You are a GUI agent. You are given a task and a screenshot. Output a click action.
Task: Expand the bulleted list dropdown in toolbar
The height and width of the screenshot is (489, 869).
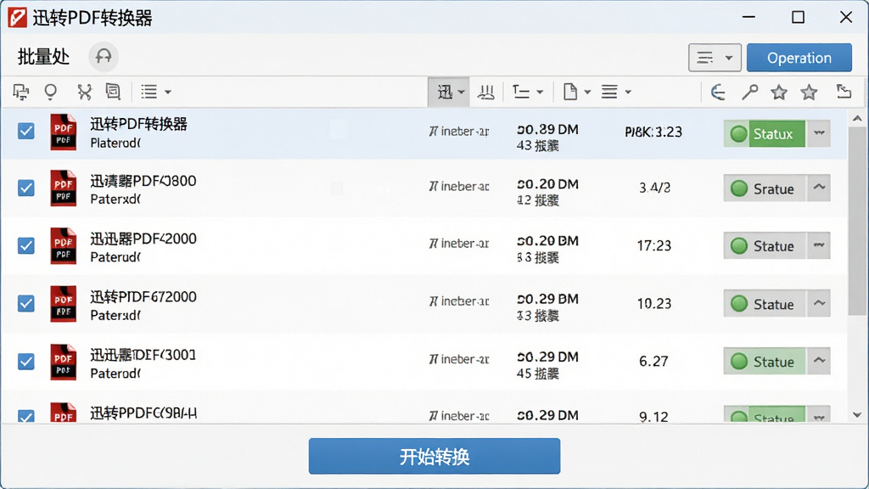tap(156, 92)
